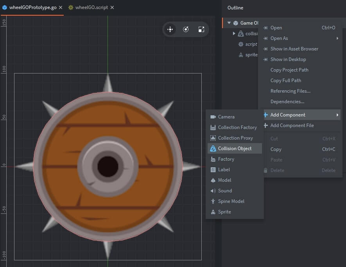The image size is (346, 267).
Task: Select the Rotate tool icon
Action: [185, 29]
